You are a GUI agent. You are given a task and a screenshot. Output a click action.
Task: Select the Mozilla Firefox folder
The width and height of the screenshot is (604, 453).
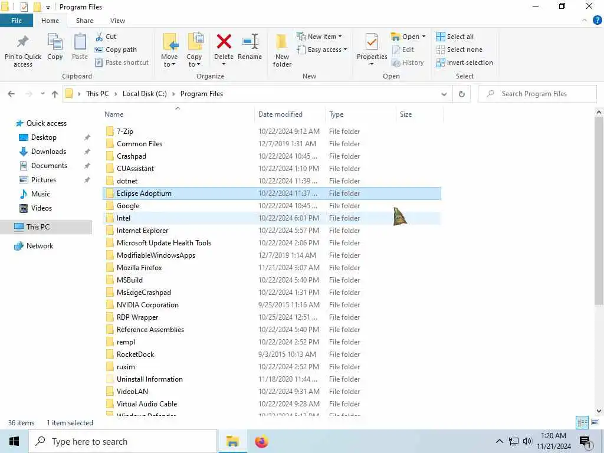coord(271,268)
